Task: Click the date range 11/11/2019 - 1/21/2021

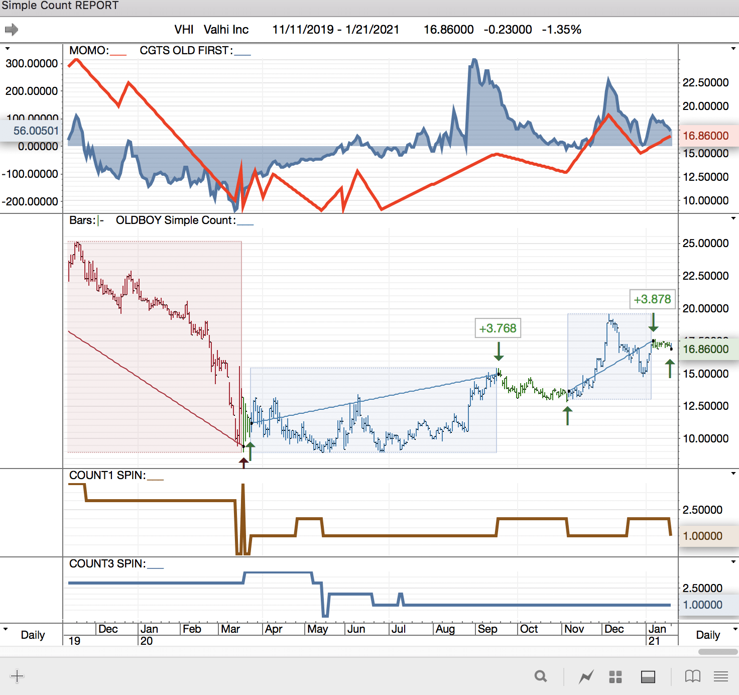Action: tap(336, 30)
